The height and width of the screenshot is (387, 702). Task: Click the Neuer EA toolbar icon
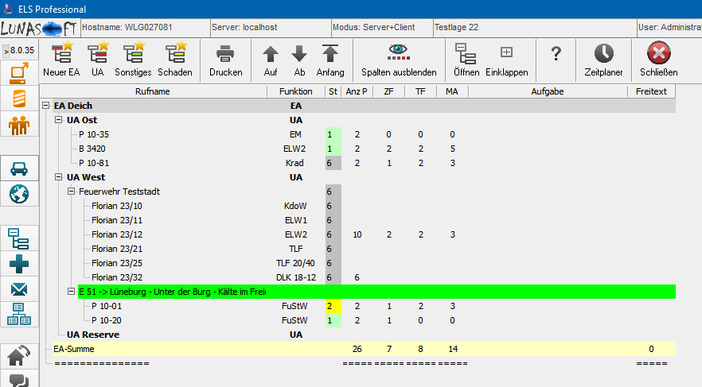pyautogui.click(x=61, y=60)
